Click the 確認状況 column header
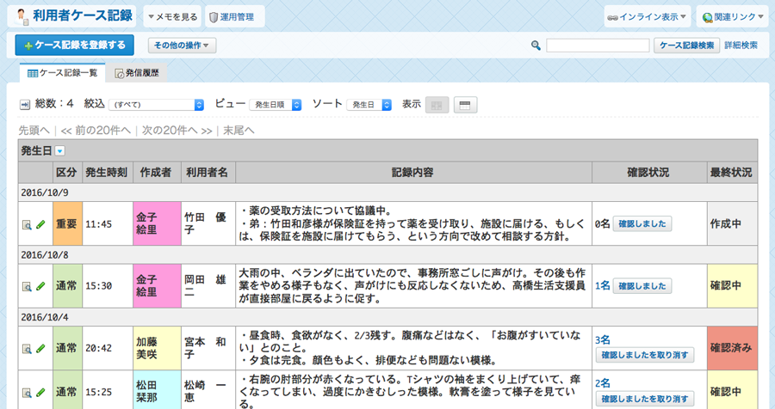The image size is (775, 409). [649, 173]
